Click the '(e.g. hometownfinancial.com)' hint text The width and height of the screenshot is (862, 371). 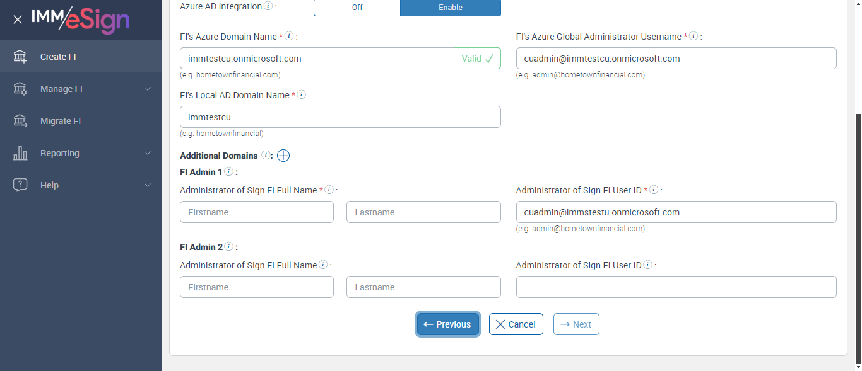point(230,75)
